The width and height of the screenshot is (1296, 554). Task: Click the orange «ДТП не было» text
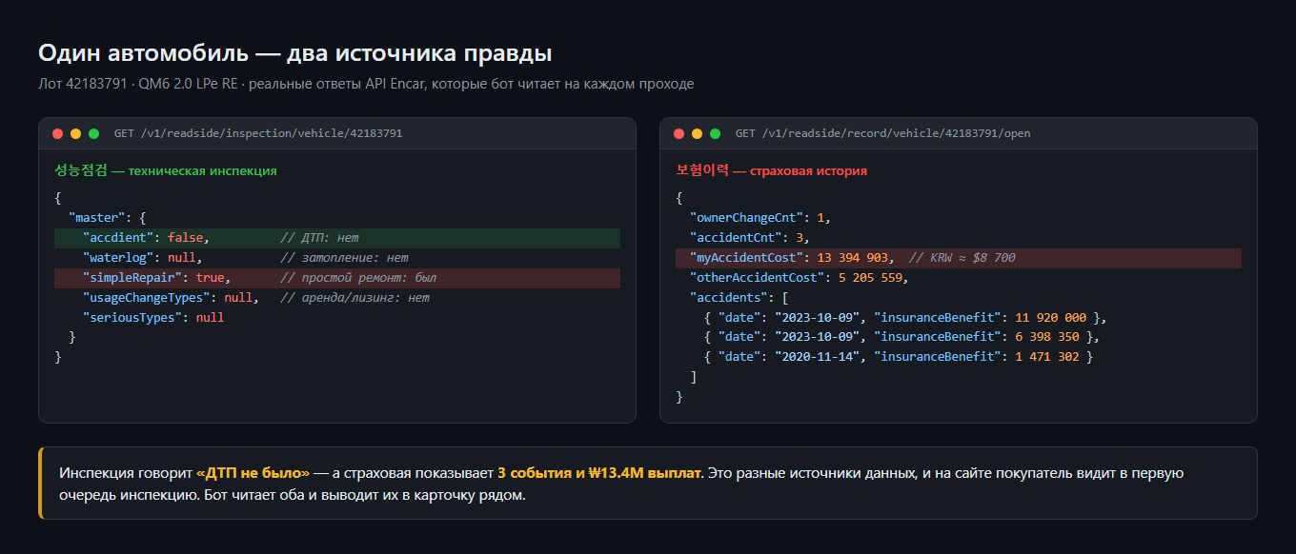point(253,473)
